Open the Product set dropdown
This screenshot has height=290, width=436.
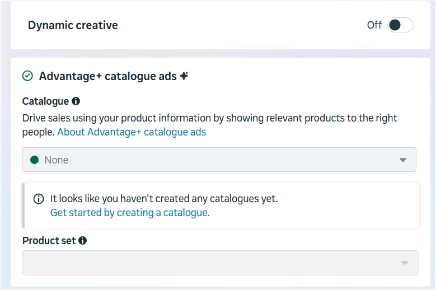pos(221,263)
